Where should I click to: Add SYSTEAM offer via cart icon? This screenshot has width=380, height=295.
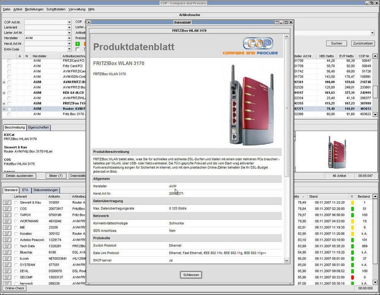pos(7,265)
